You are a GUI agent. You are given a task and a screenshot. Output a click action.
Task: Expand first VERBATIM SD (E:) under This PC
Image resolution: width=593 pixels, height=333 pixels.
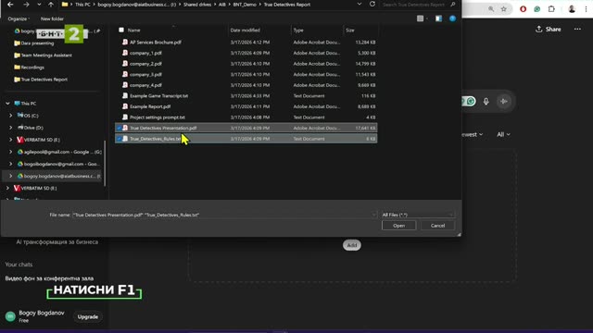[10, 140]
